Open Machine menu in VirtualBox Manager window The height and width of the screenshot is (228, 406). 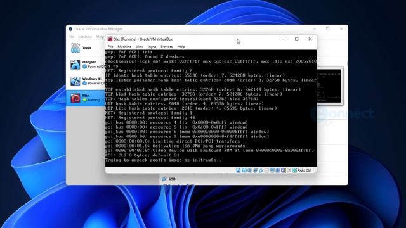pyautogui.click(x=85, y=37)
